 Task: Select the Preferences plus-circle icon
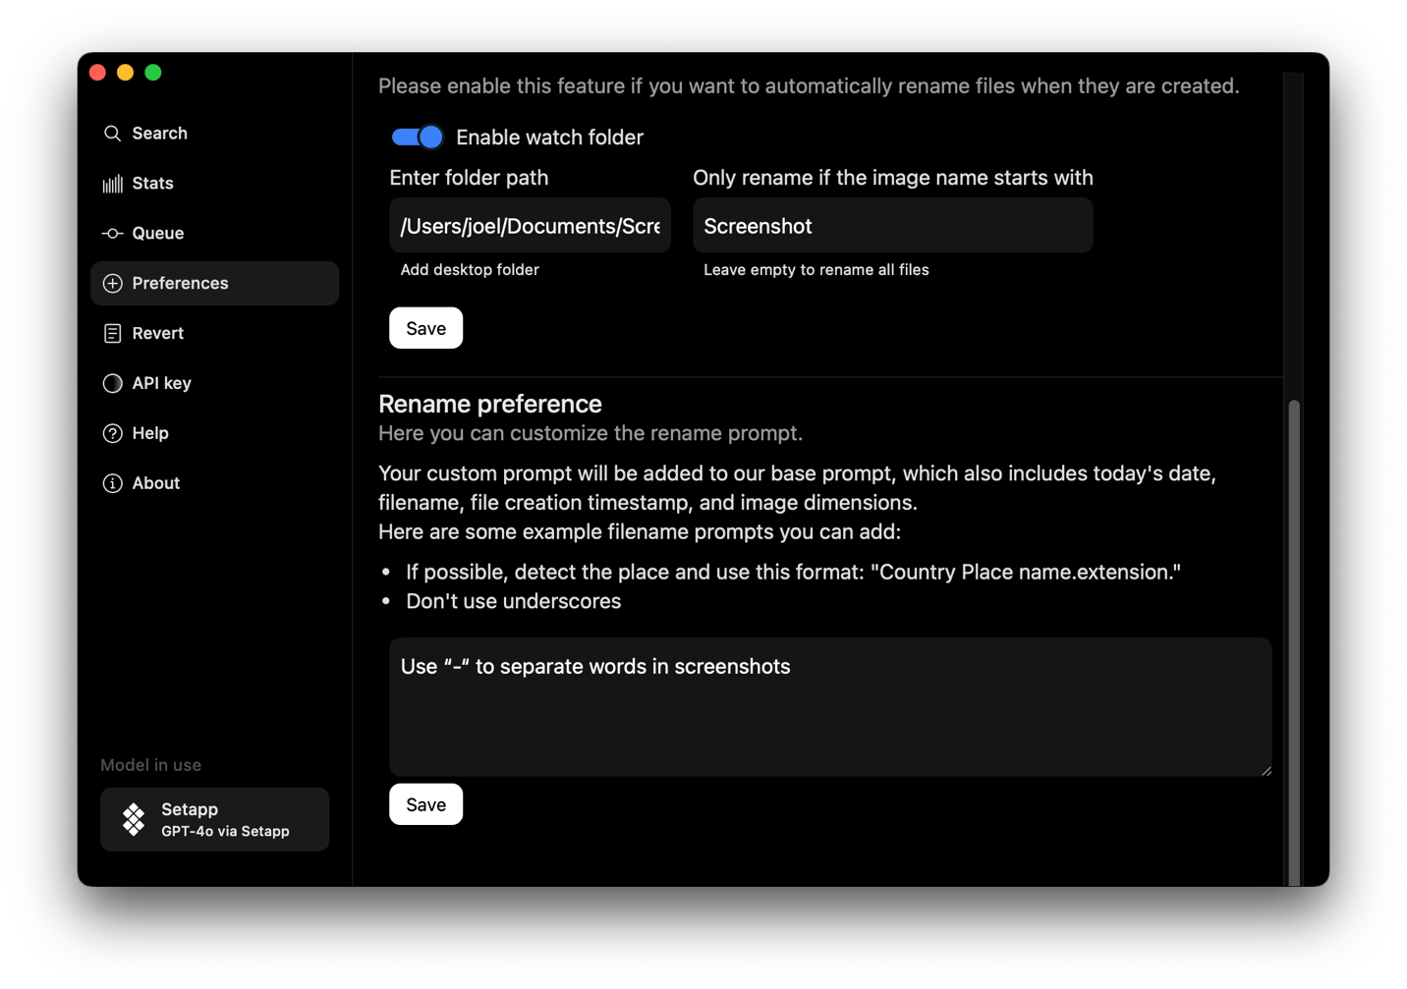click(113, 283)
